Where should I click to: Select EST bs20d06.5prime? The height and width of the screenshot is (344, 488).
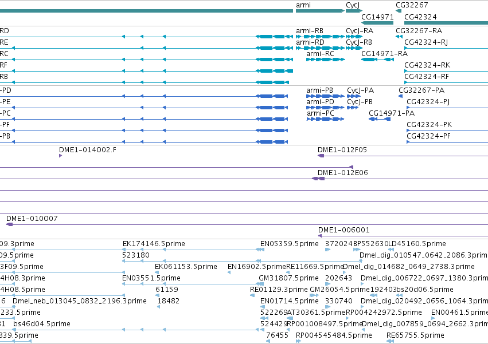pyautogui.click(x=425, y=290)
